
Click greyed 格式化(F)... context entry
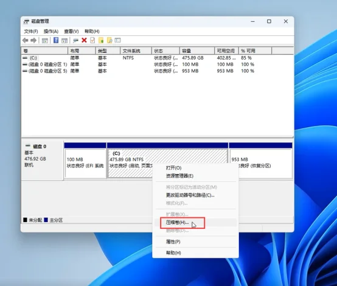point(195,203)
